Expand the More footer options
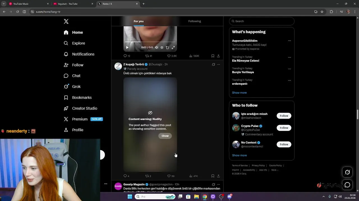This screenshot has width=359, height=201. tap(275, 170)
